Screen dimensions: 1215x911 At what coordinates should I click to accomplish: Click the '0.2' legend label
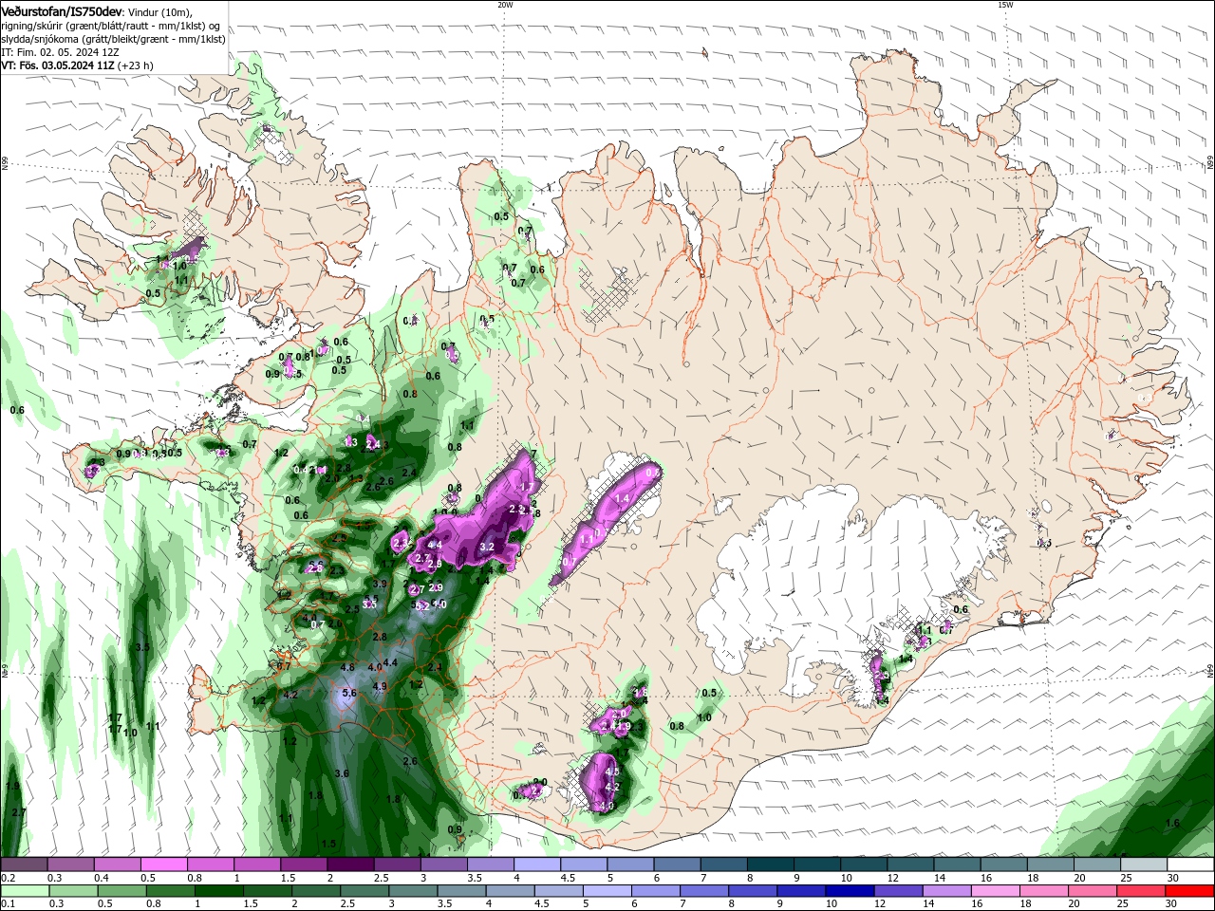[8, 878]
